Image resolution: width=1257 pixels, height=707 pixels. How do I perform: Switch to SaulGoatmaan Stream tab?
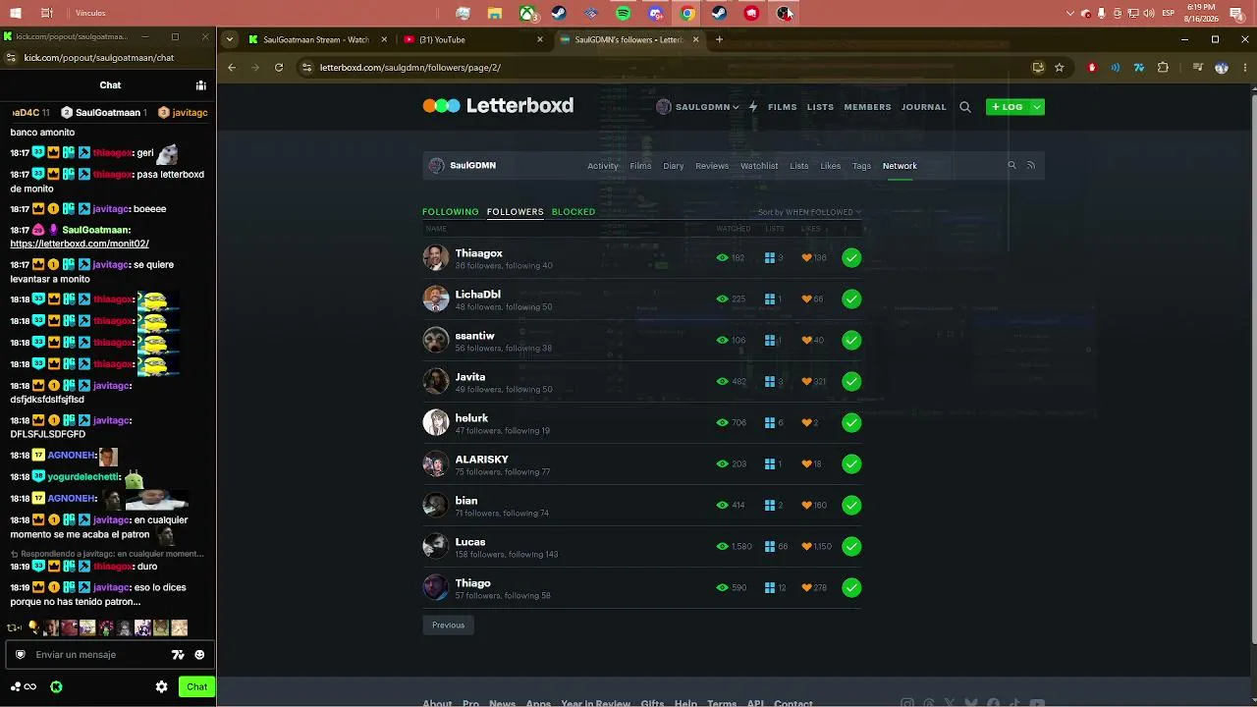tap(315, 39)
